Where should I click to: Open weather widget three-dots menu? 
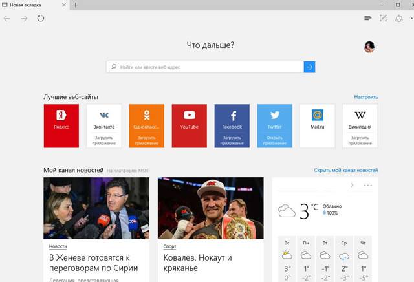(x=368, y=186)
